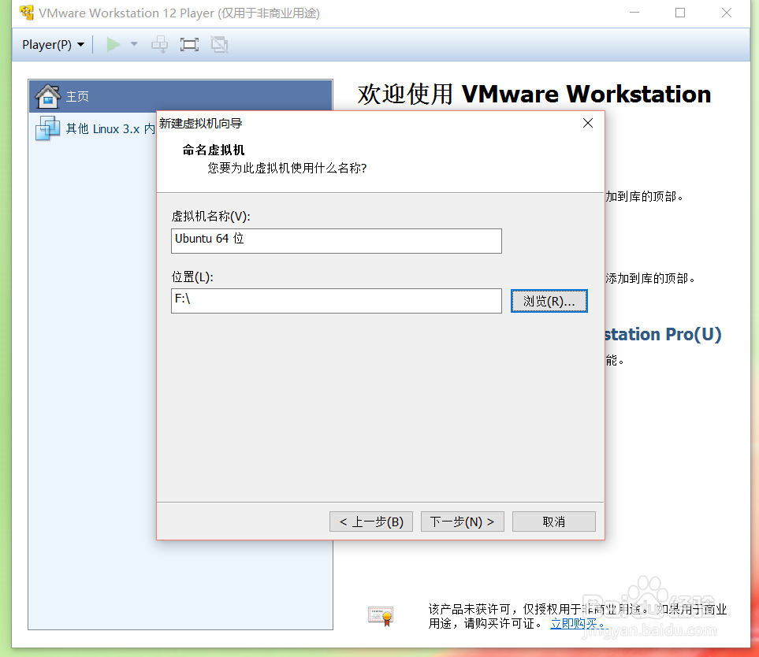Click the 浏览(R)... browse button
Screen dimensions: 759x657
tap(549, 301)
